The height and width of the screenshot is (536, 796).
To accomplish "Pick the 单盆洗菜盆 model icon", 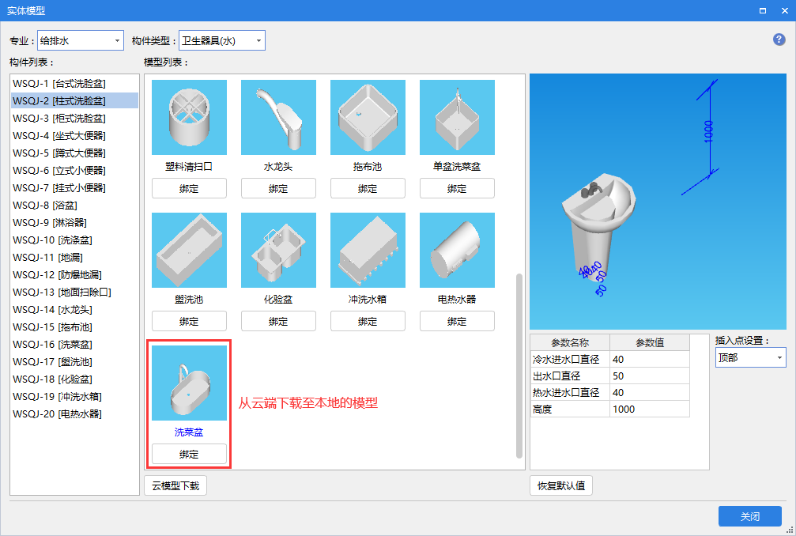I will [457, 117].
